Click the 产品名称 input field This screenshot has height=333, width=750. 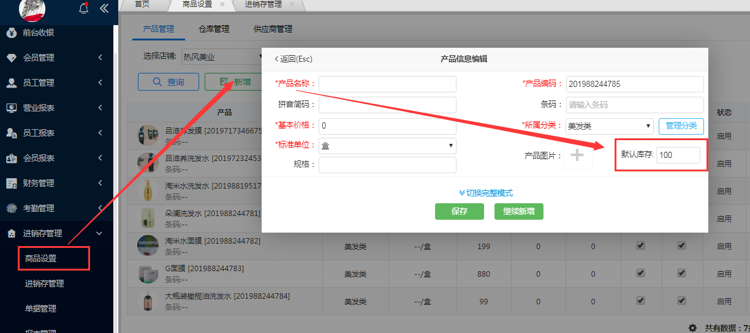pos(387,84)
